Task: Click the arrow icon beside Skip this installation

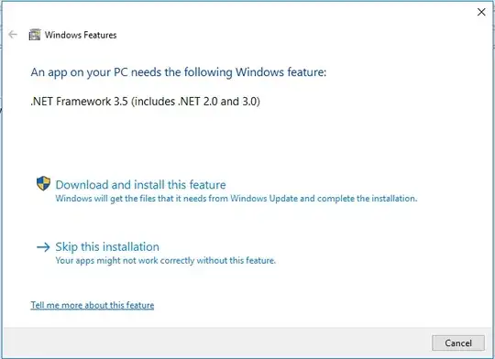Action: [x=43, y=246]
